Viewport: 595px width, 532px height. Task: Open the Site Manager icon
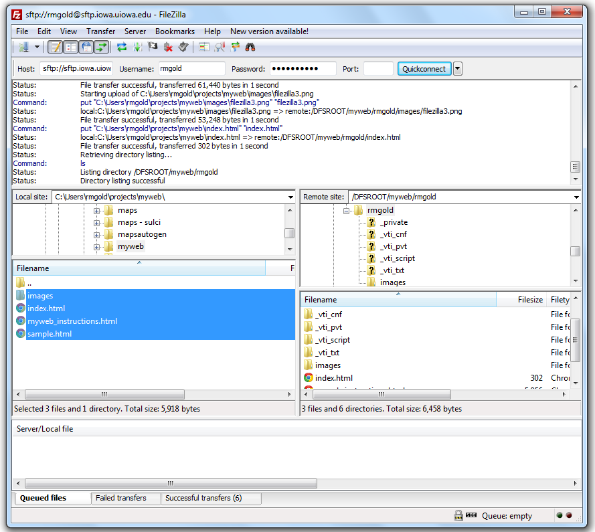pyautogui.click(x=23, y=47)
